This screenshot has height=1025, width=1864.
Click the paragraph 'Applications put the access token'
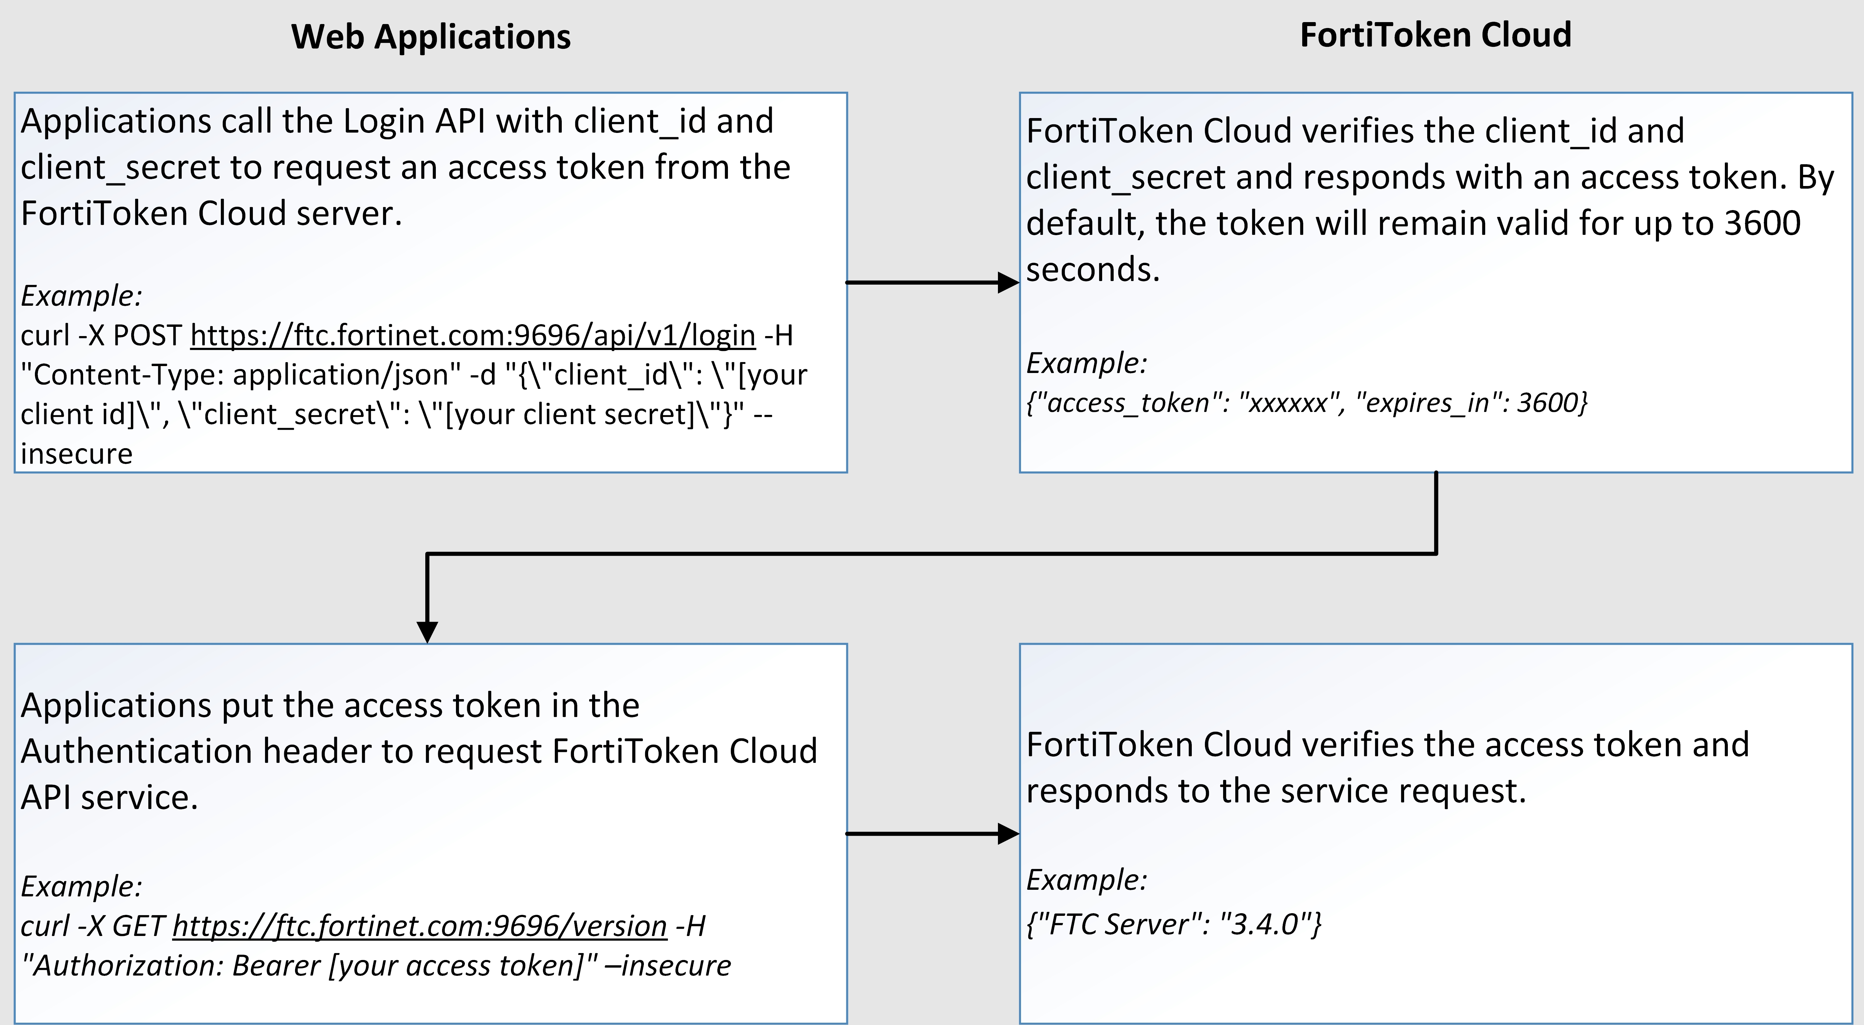[419, 751]
